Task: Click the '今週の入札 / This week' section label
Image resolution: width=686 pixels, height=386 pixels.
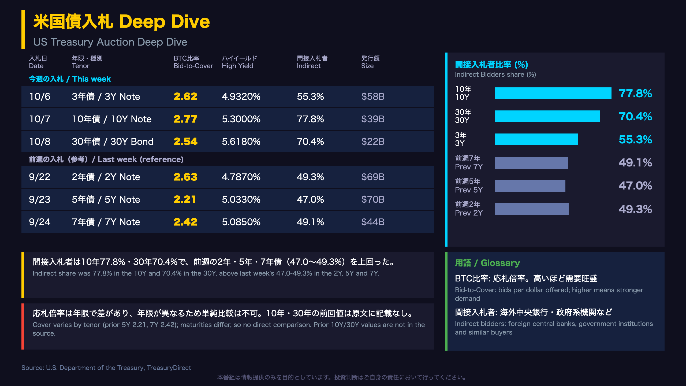Action: click(70, 79)
